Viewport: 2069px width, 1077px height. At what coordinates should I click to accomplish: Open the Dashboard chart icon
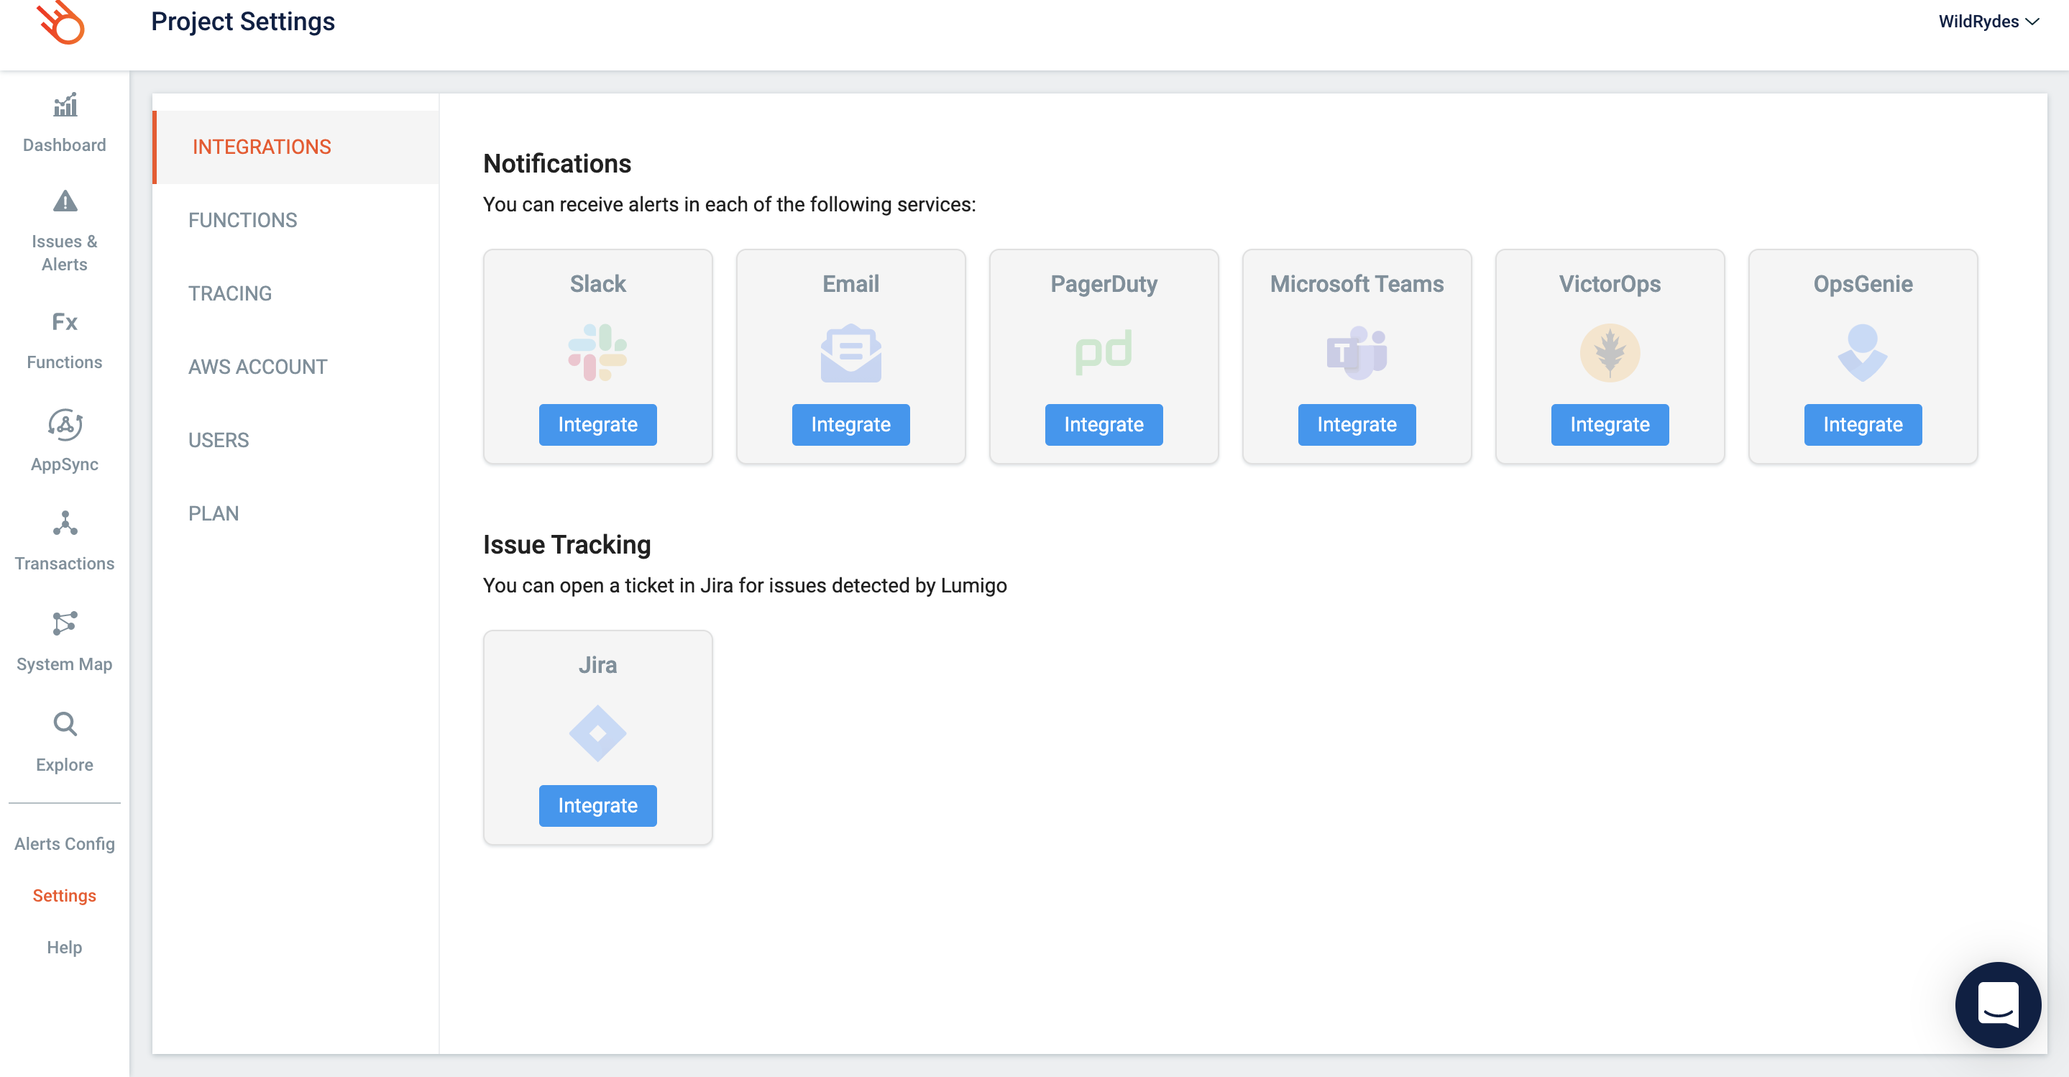(64, 105)
